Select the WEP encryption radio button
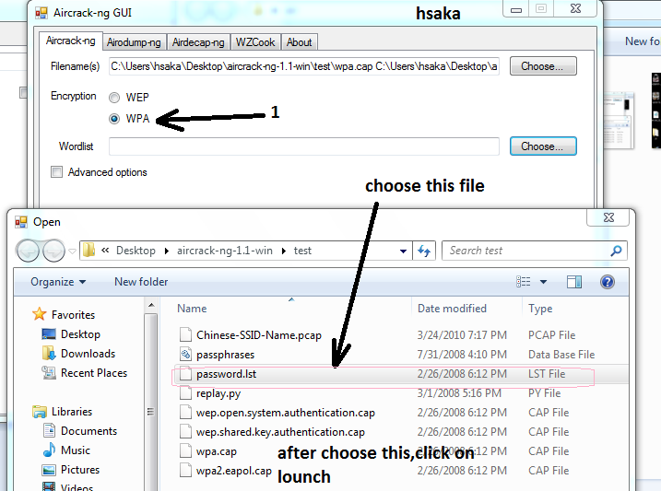Image resolution: width=661 pixels, height=491 pixels. 114,98
